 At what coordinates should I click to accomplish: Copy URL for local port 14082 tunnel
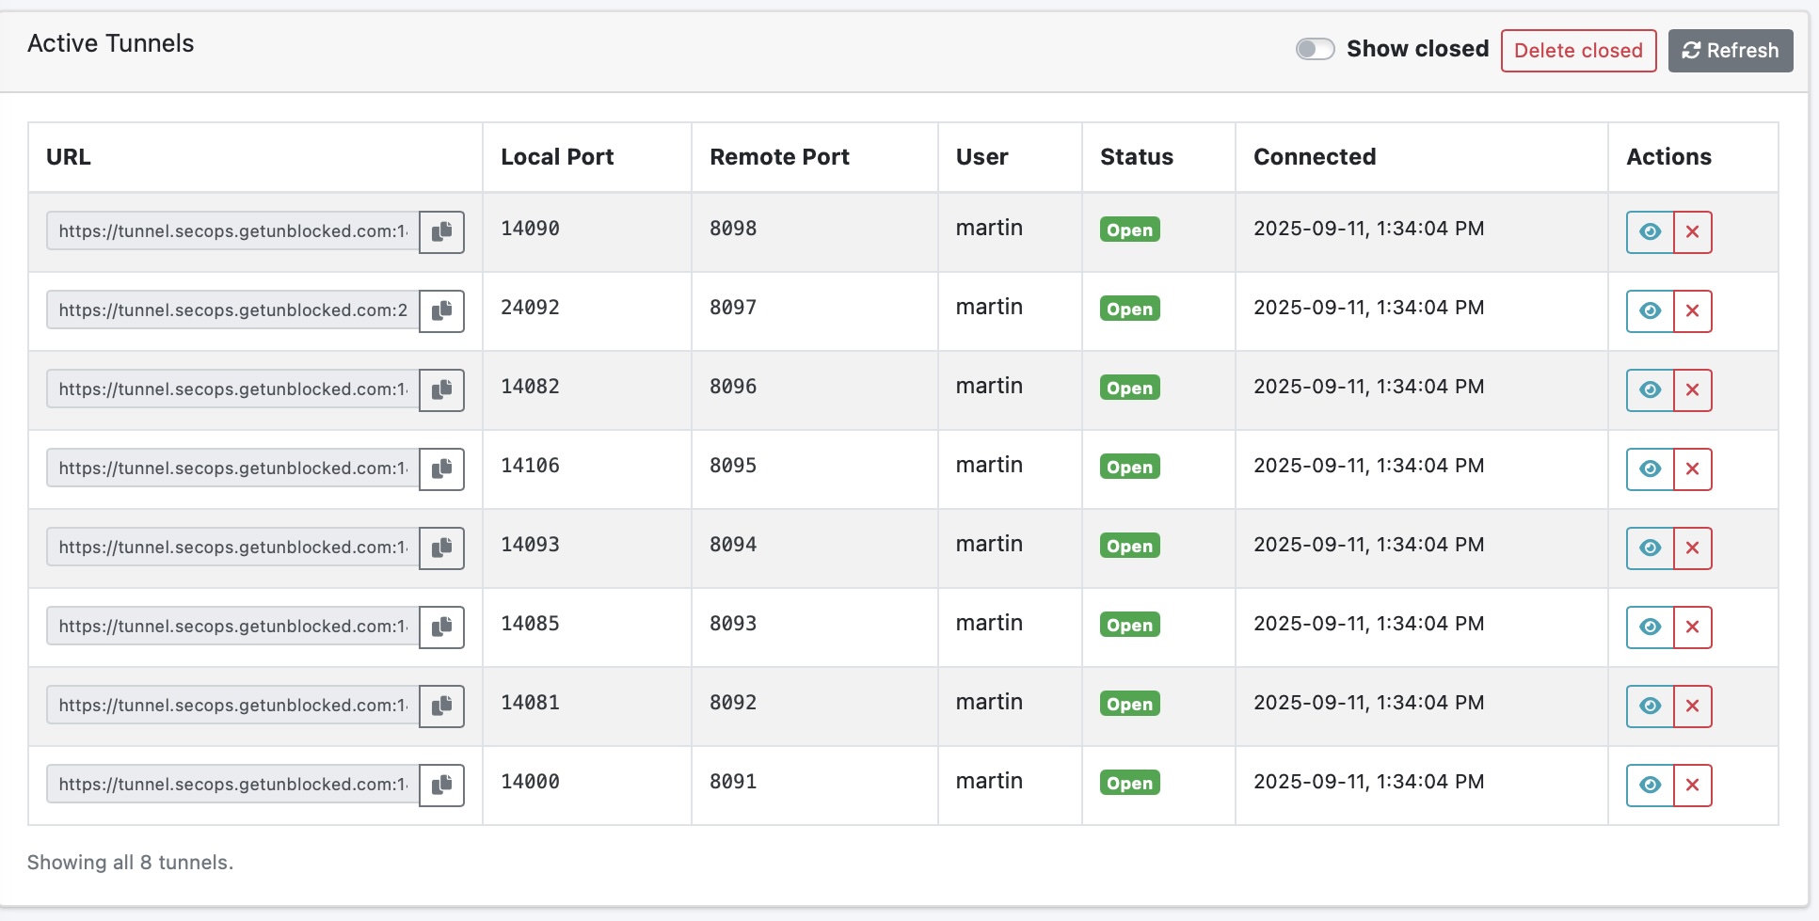(441, 389)
